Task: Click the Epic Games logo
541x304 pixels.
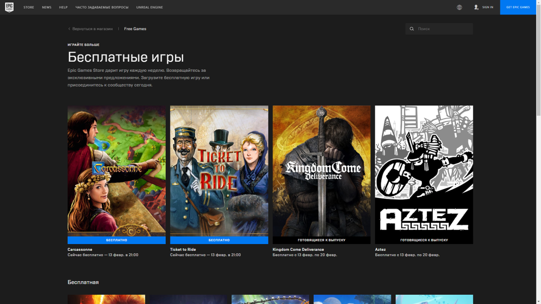Action: [9, 7]
